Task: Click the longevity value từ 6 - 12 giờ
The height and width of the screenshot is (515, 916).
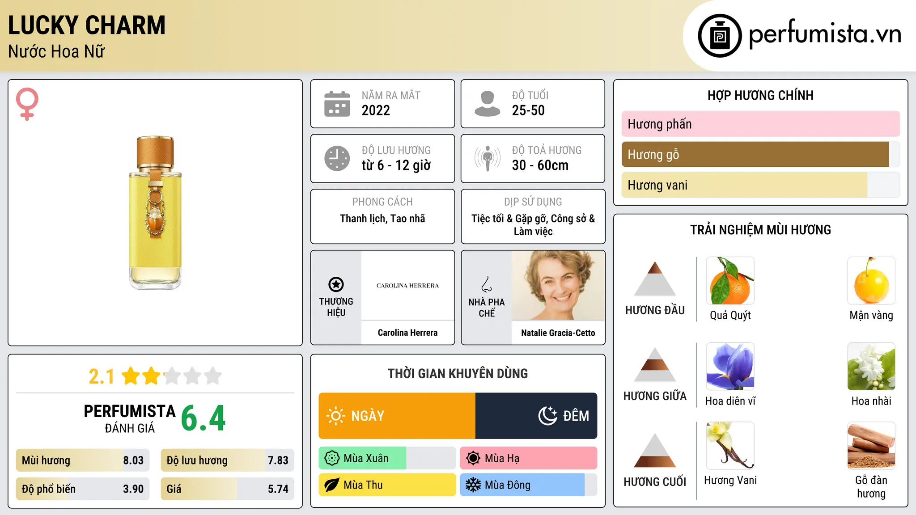Action: click(x=396, y=165)
